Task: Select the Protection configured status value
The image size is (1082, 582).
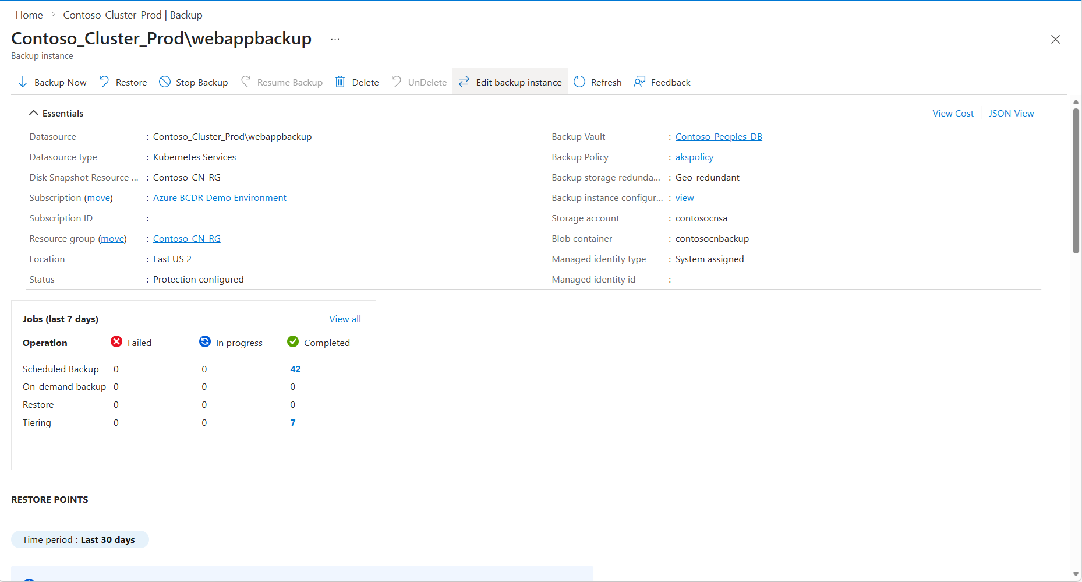Action: [199, 280]
